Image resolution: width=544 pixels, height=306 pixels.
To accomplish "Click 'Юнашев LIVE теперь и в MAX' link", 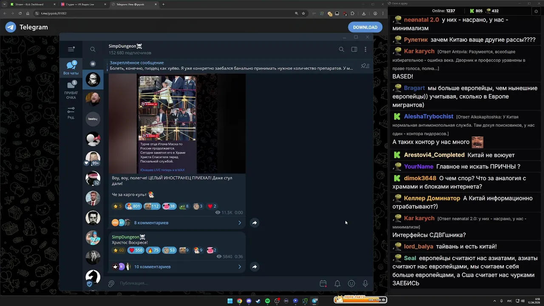I will coord(162,170).
